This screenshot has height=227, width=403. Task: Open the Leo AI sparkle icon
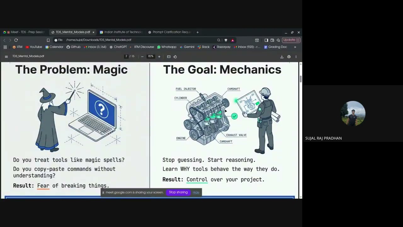tap(278, 40)
